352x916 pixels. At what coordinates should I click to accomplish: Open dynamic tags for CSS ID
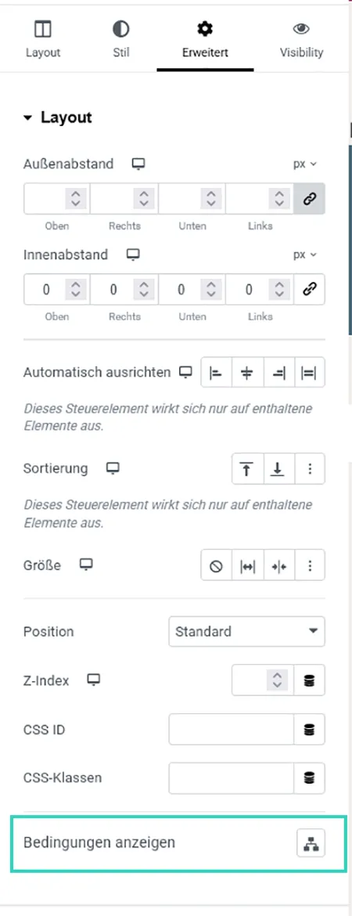[310, 729]
